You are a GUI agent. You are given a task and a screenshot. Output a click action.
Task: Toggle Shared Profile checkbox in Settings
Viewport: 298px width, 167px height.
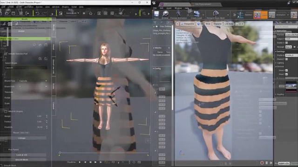point(286,59)
